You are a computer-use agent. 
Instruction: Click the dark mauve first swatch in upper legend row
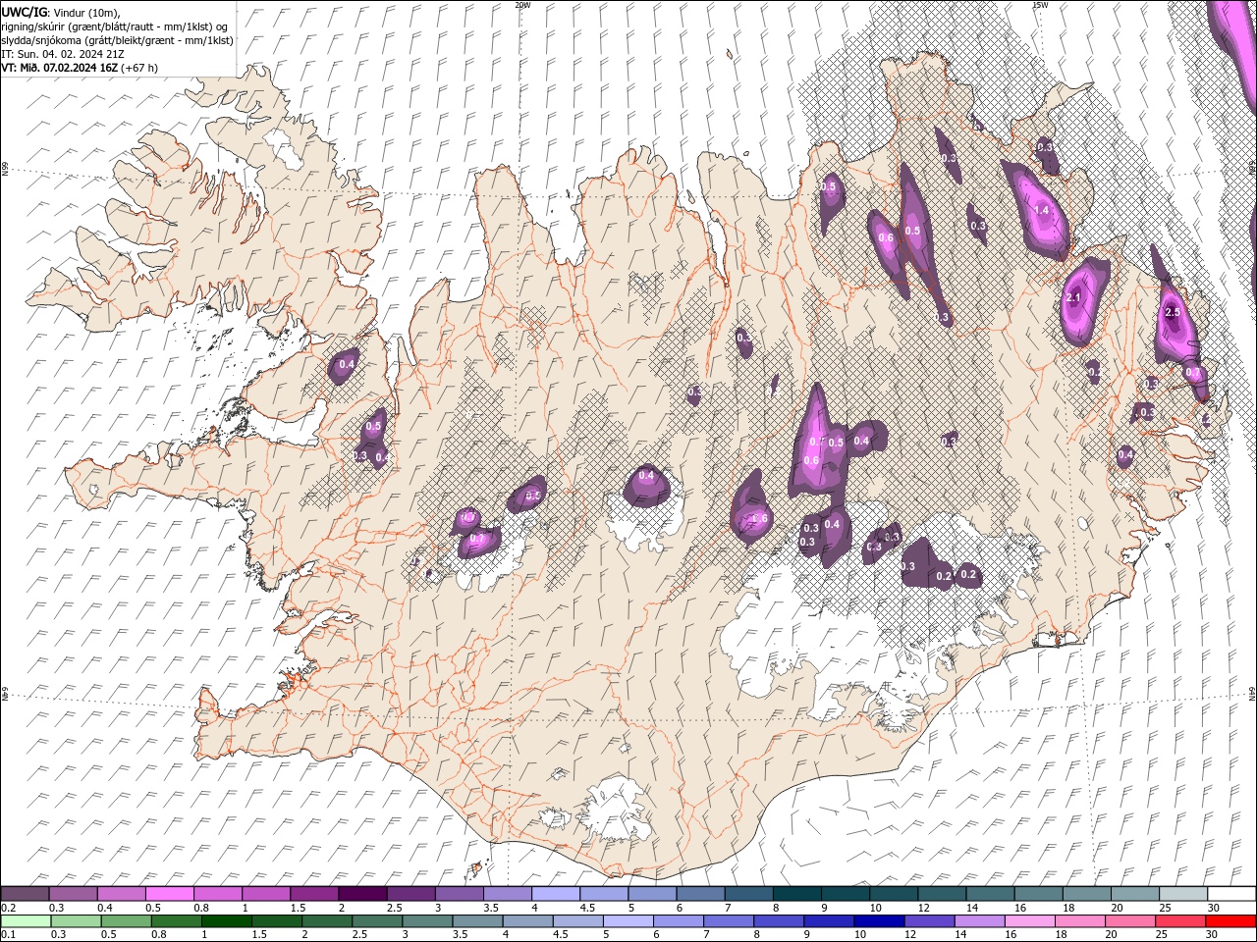pyautogui.click(x=25, y=894)
